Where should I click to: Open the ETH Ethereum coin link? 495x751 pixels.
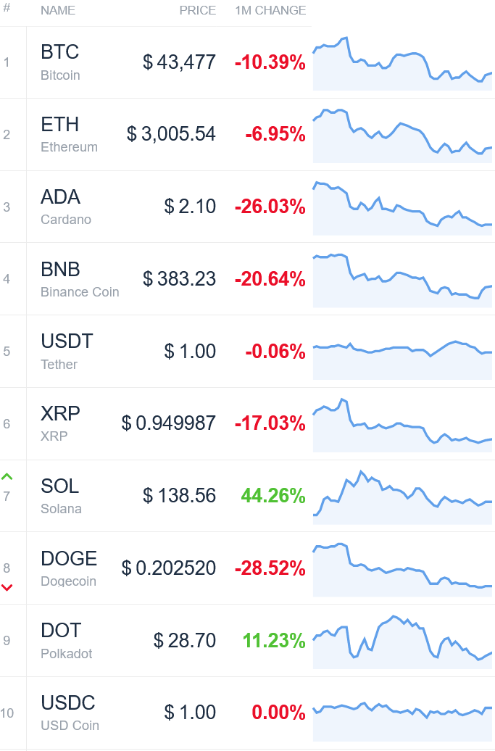(69, 135)
